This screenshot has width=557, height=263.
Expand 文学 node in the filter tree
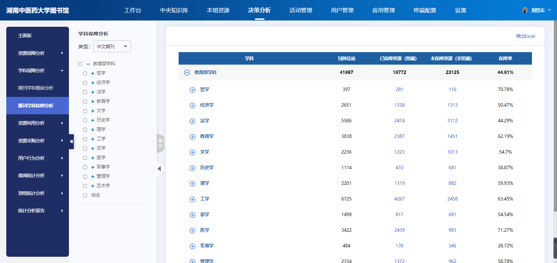(93, 111)
